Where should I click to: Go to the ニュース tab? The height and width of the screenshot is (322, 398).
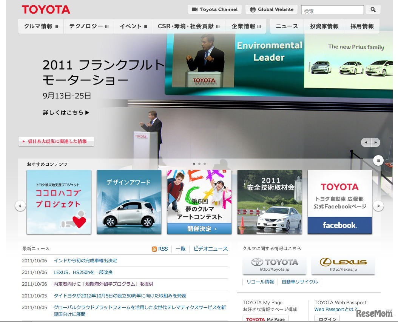point(287,26)
